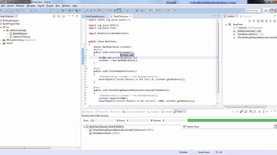This screenshot has height=155, width=277.
Task: Toggle Hide Local Types in Outline
Action: (x=275, y=21)
